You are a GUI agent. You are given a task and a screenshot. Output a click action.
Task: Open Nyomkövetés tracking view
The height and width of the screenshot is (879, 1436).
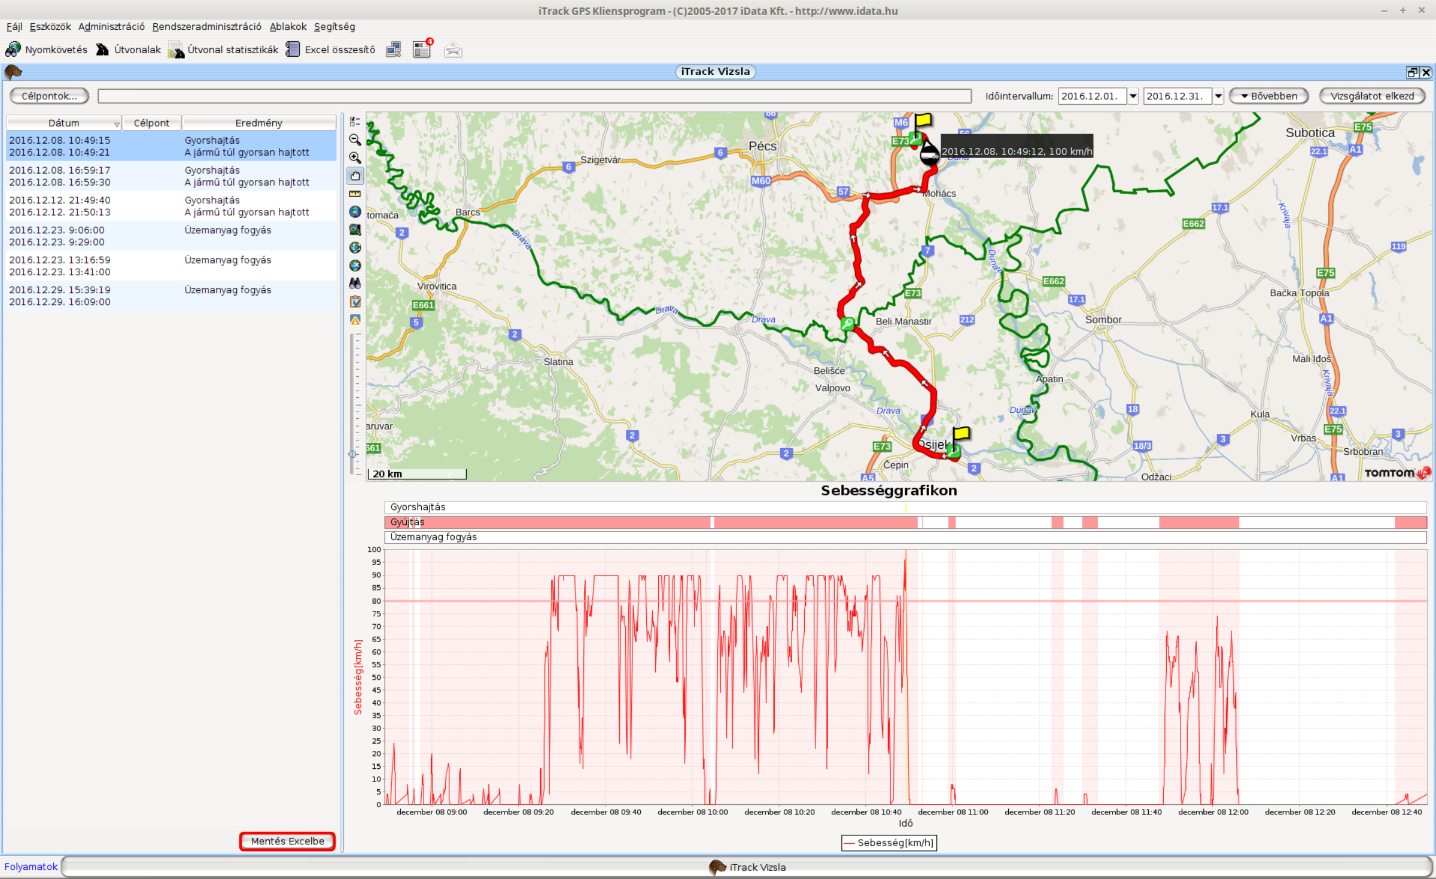point(47,50)
